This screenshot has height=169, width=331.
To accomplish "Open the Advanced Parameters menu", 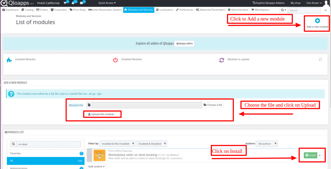I will pos(210,10).
